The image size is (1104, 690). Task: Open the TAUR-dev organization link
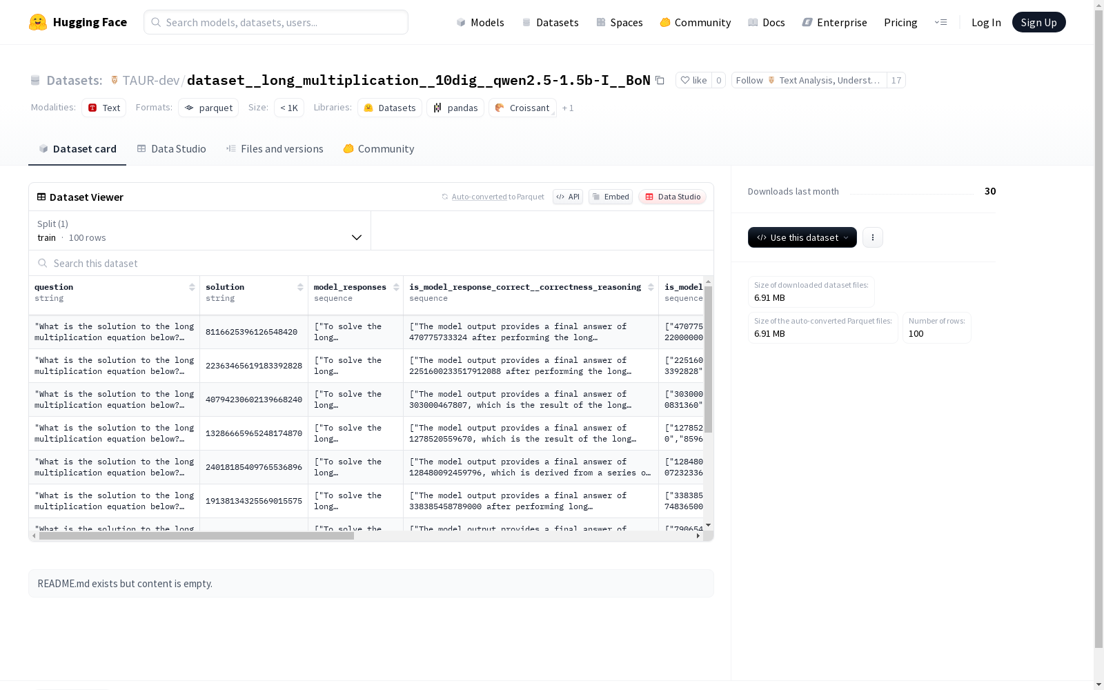[x=150, y=80]
